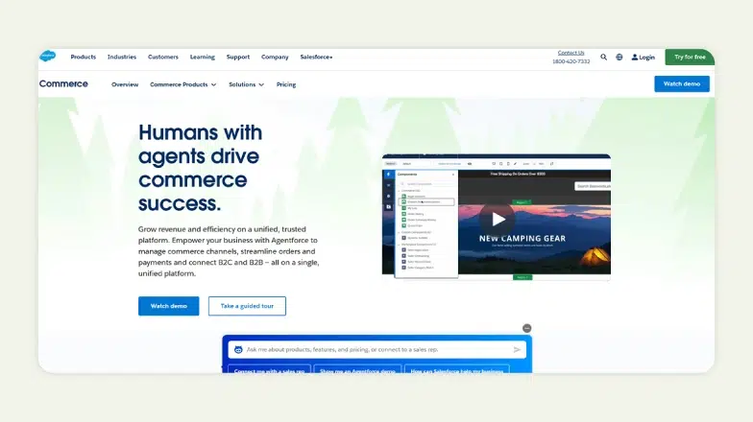Viewport: 753px width, 422px height.
Task: Open the Products menu
Action: tap(84, 57)
